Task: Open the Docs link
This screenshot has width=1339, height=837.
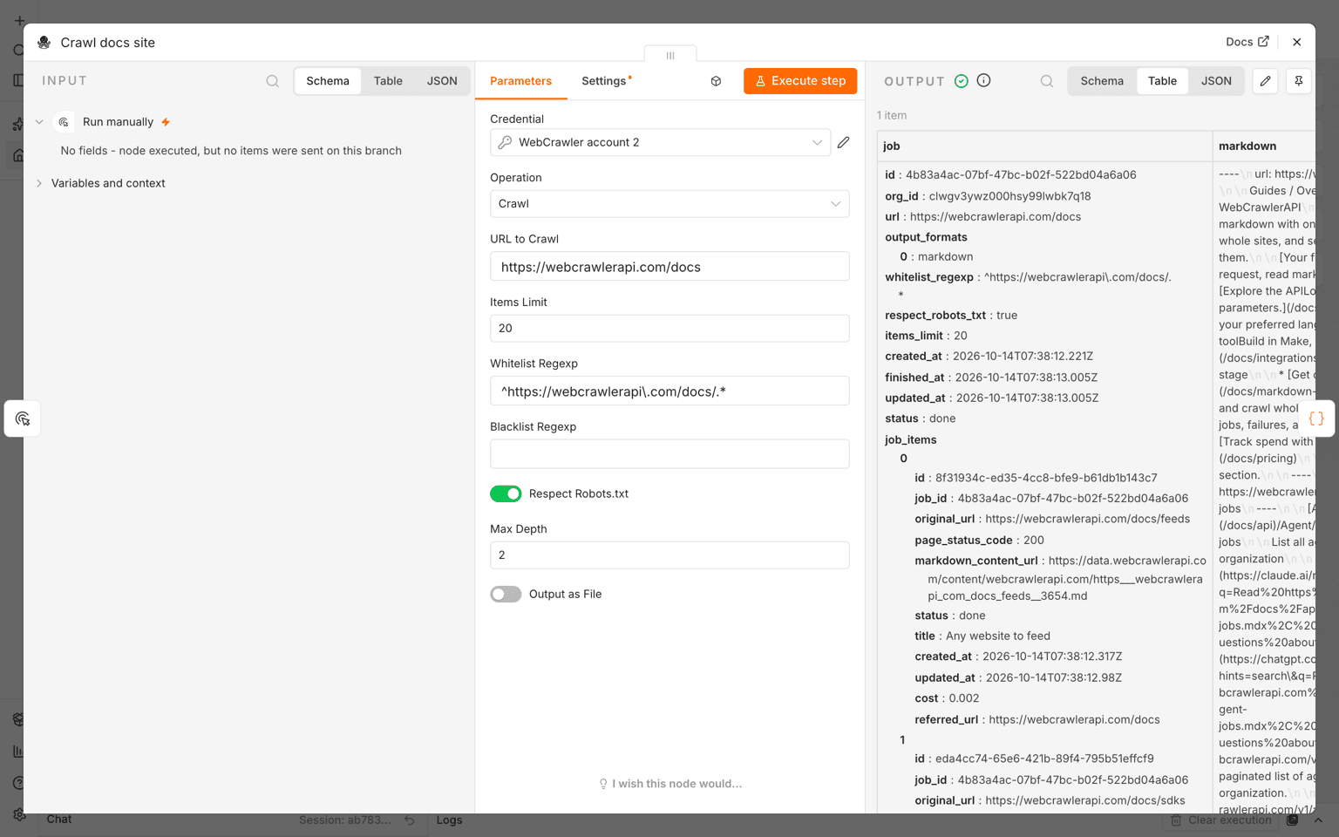Action: tap(1247, 42)
